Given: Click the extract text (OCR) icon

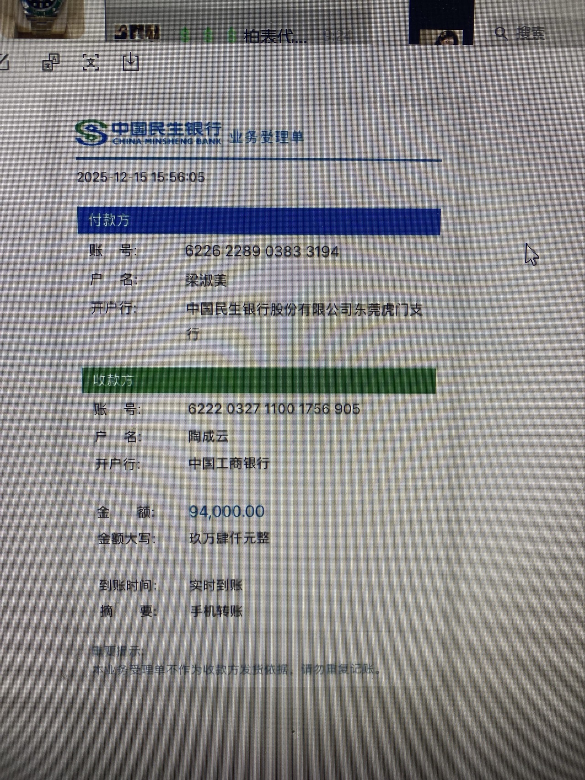Looking at the screenshot, I should click(91, 62).
